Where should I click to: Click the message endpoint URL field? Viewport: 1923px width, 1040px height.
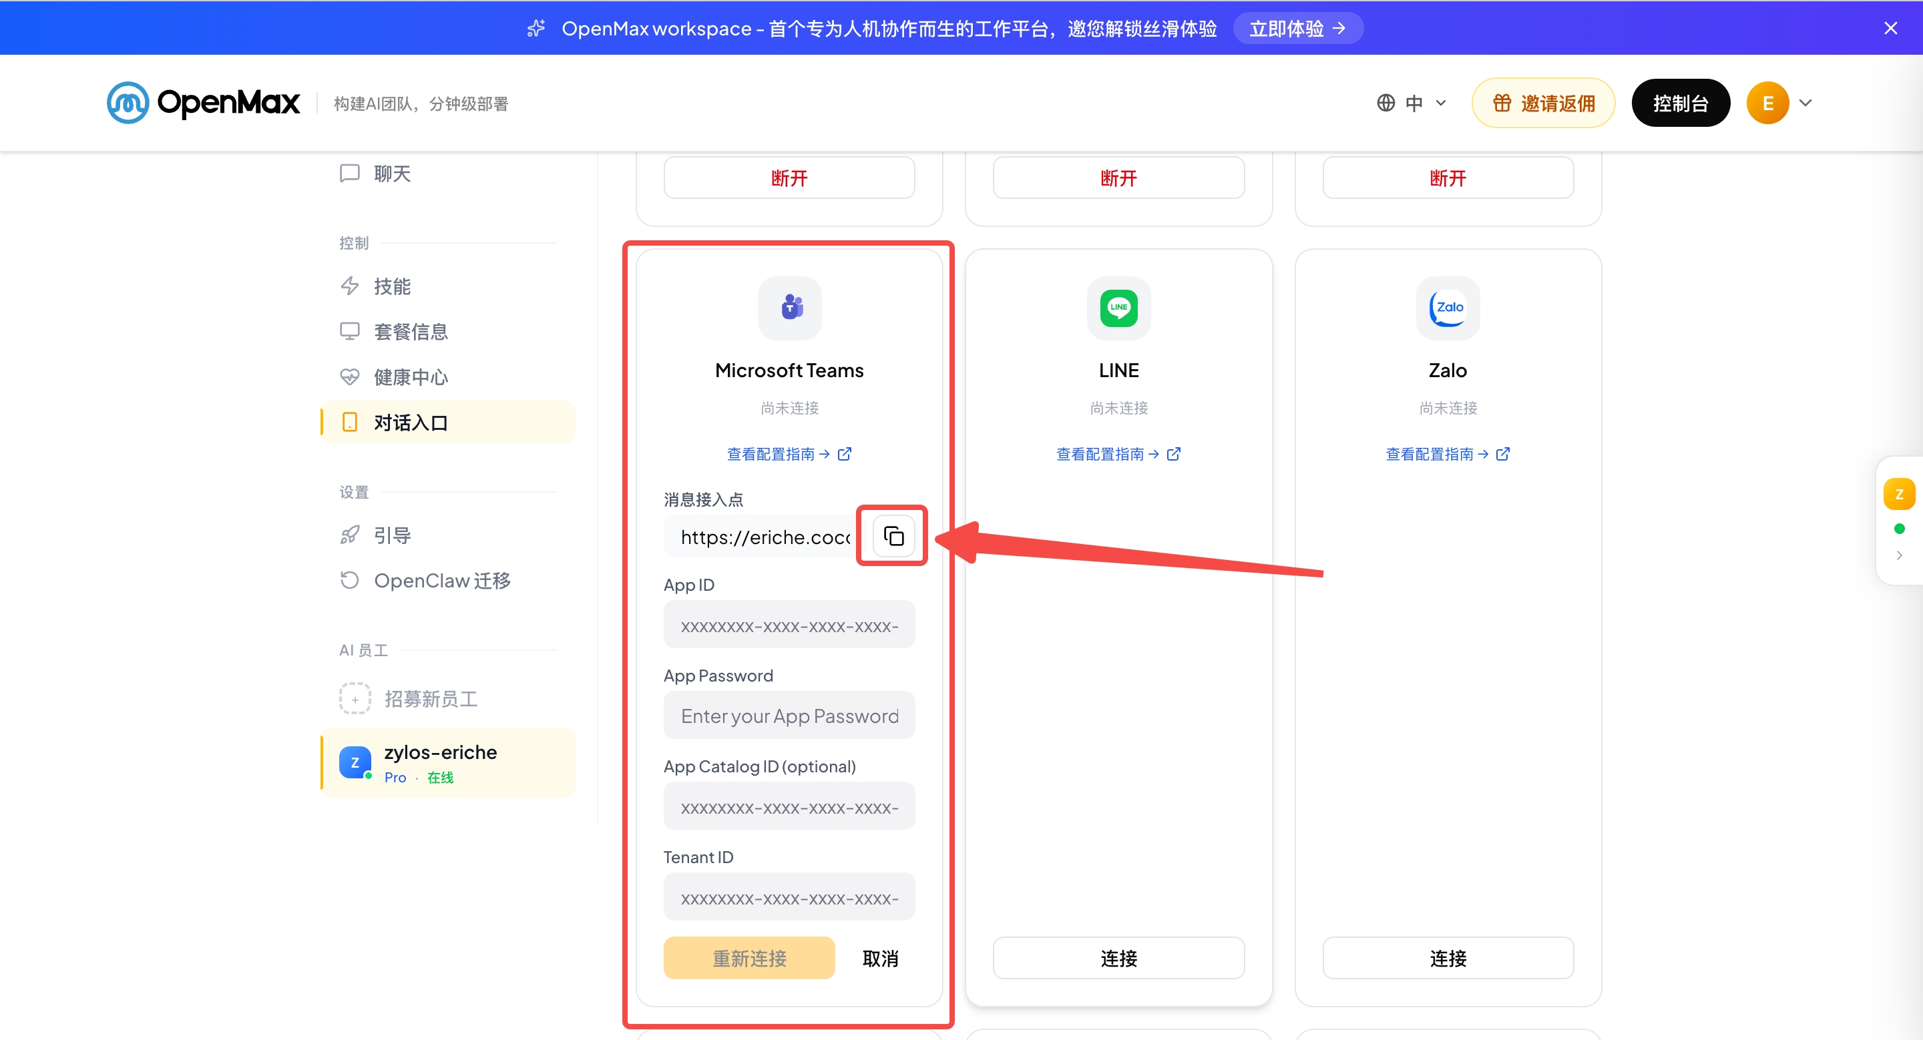click(x=765, y=537)
